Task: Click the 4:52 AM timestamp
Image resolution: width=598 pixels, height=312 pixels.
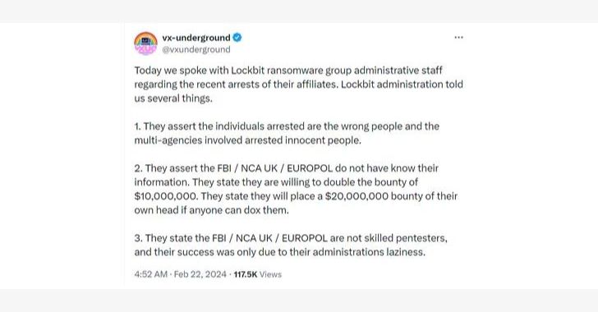Action: 150,274
